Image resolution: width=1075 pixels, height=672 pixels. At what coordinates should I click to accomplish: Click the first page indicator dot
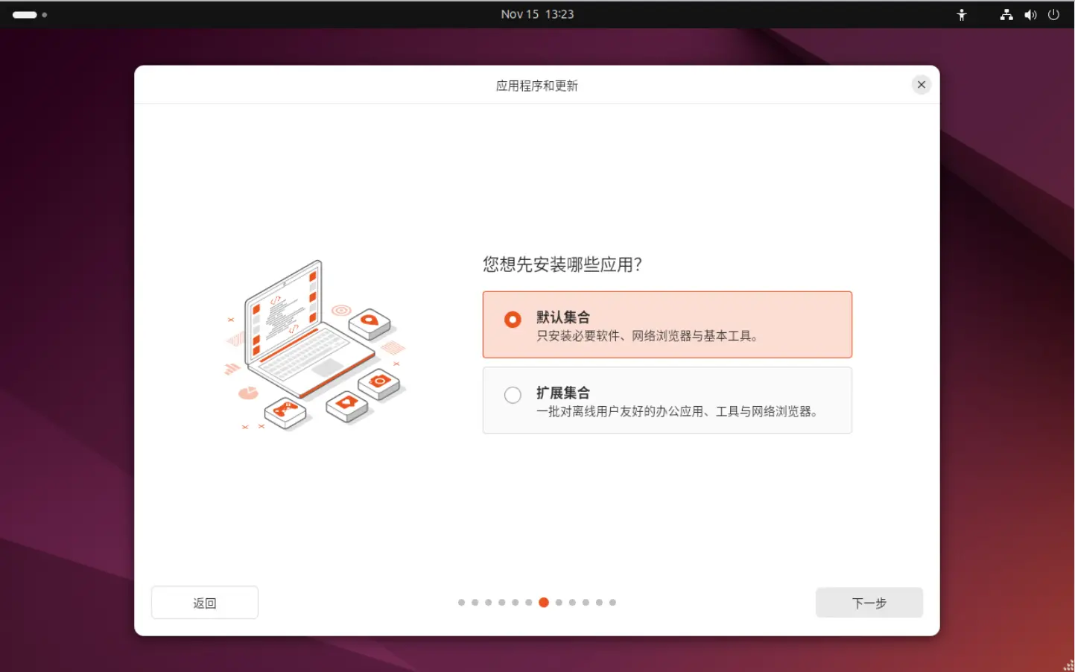pos(461,603)
